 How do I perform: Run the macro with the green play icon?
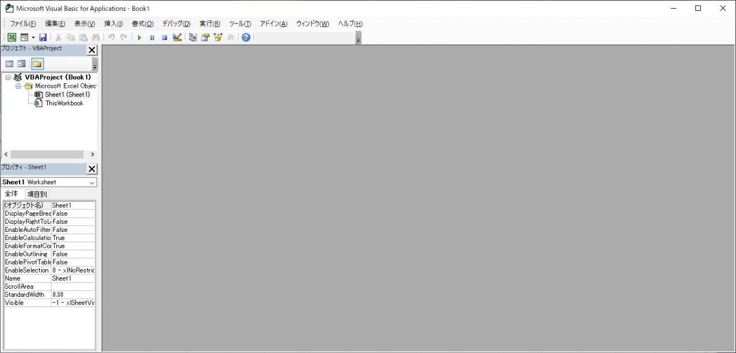click(x=139, y=37)
